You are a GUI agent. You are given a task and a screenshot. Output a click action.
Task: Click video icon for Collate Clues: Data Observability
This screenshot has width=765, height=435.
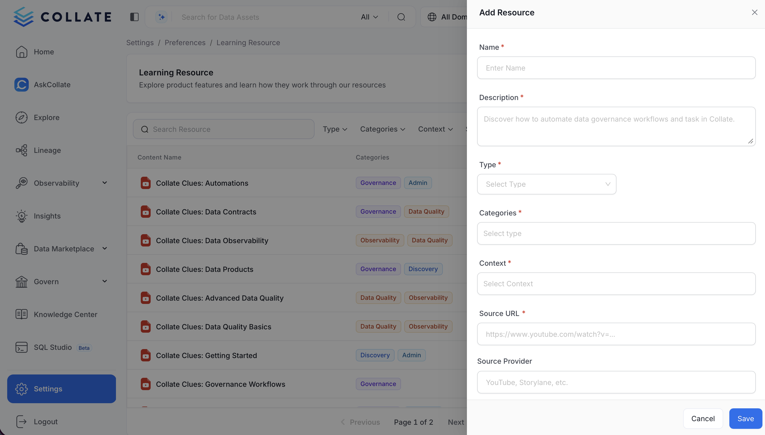146,241
